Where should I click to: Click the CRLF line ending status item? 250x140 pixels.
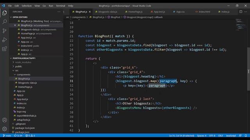(220, 136)
